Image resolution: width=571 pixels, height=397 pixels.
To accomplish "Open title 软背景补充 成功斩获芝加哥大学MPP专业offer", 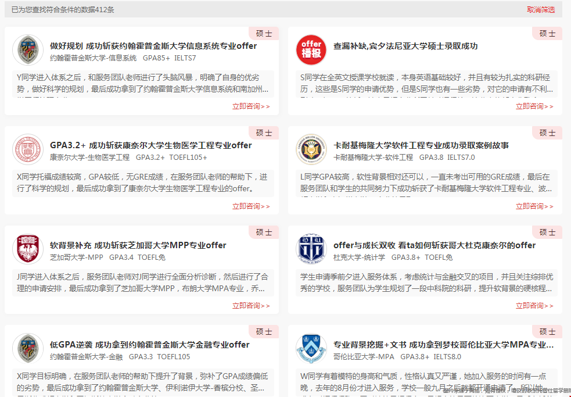I will click(x=138, y=245).
